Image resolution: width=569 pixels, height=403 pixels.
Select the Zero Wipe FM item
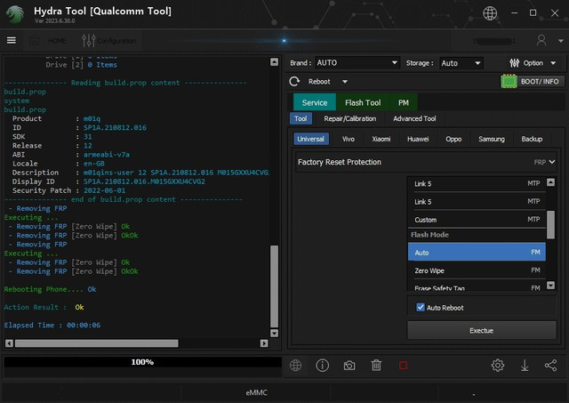477,270
